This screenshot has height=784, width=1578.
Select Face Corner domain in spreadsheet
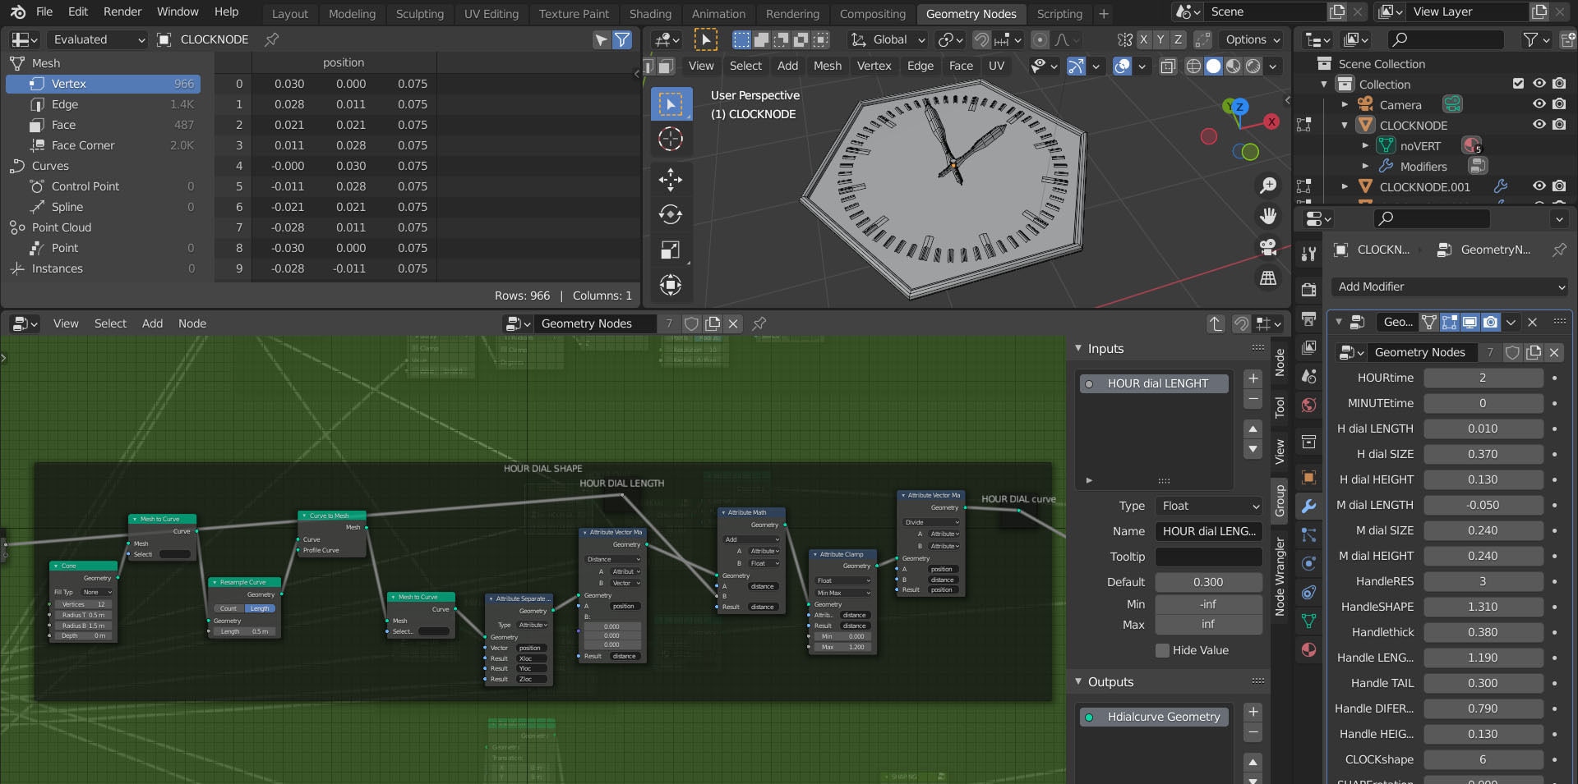[x=103, y=145]
